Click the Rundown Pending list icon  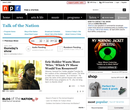tap(60, 49)
